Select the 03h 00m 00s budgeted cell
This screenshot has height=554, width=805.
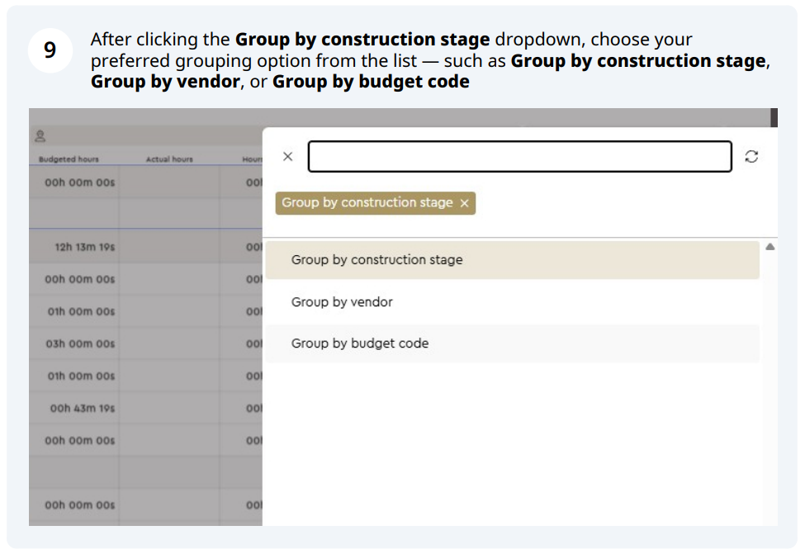tap(80, 343)
